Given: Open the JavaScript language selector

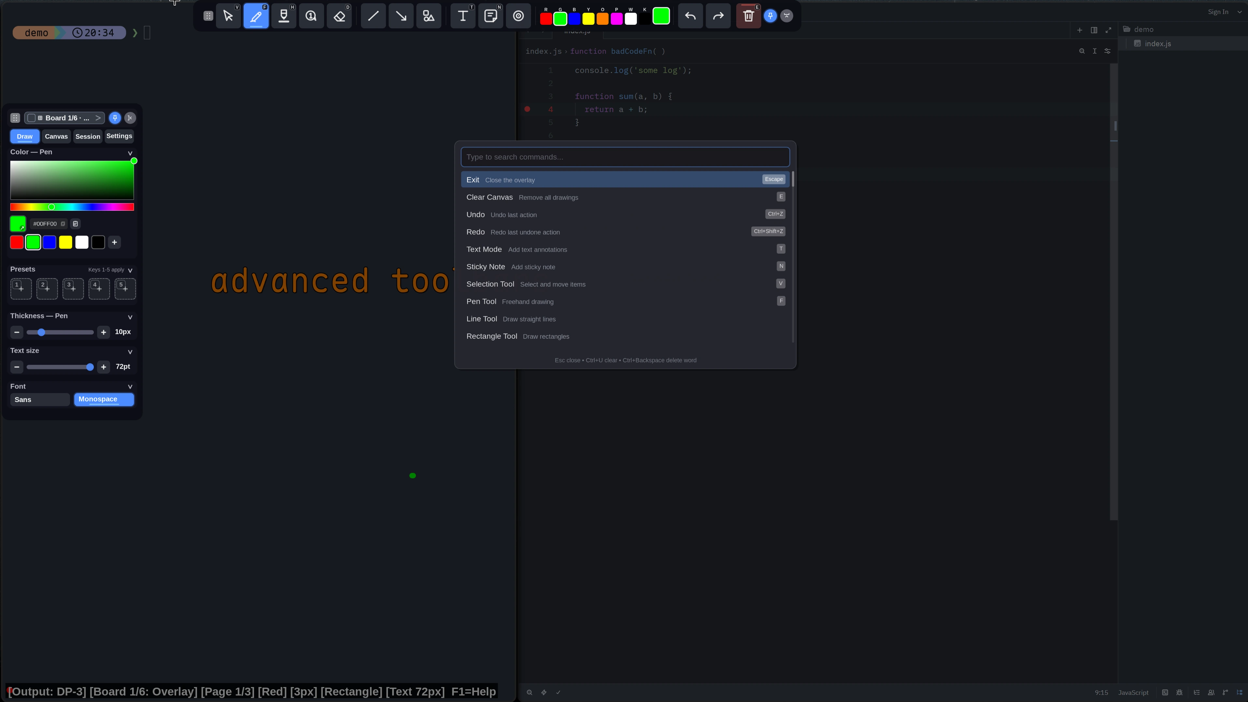Looking at the screenshot, I should (x=1133, y=692).
